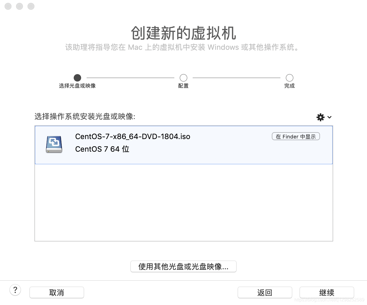This screenshot has width=367, height=305.
Task: Click the green zoom window button
Action: tap(31, 6)
